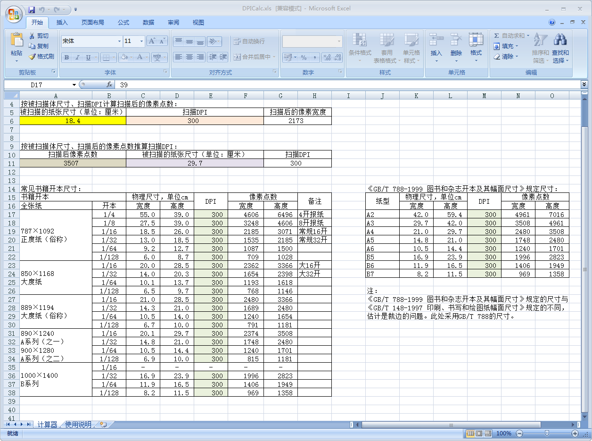Image resolution: width=592 pixels, height=441 pixels.
Task: Open the font size dropdown showing 11
Action: tap(141, 42)
